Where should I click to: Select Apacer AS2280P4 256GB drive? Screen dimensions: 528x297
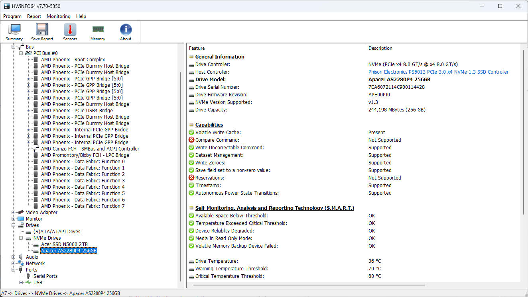(x=69, y=251)
